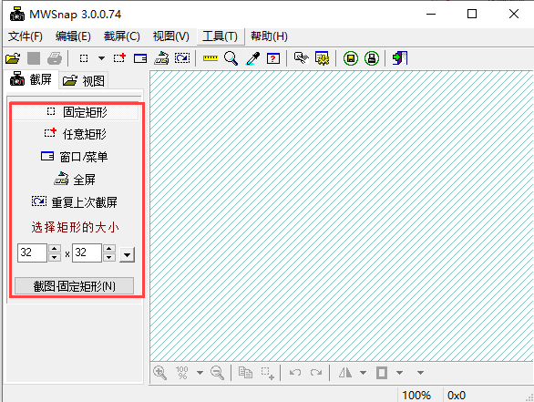
Task: Open the magnifier zoom tool
Action: (231, 58)
